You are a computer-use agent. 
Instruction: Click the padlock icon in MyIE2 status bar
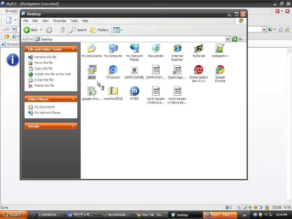click(267, 208)
